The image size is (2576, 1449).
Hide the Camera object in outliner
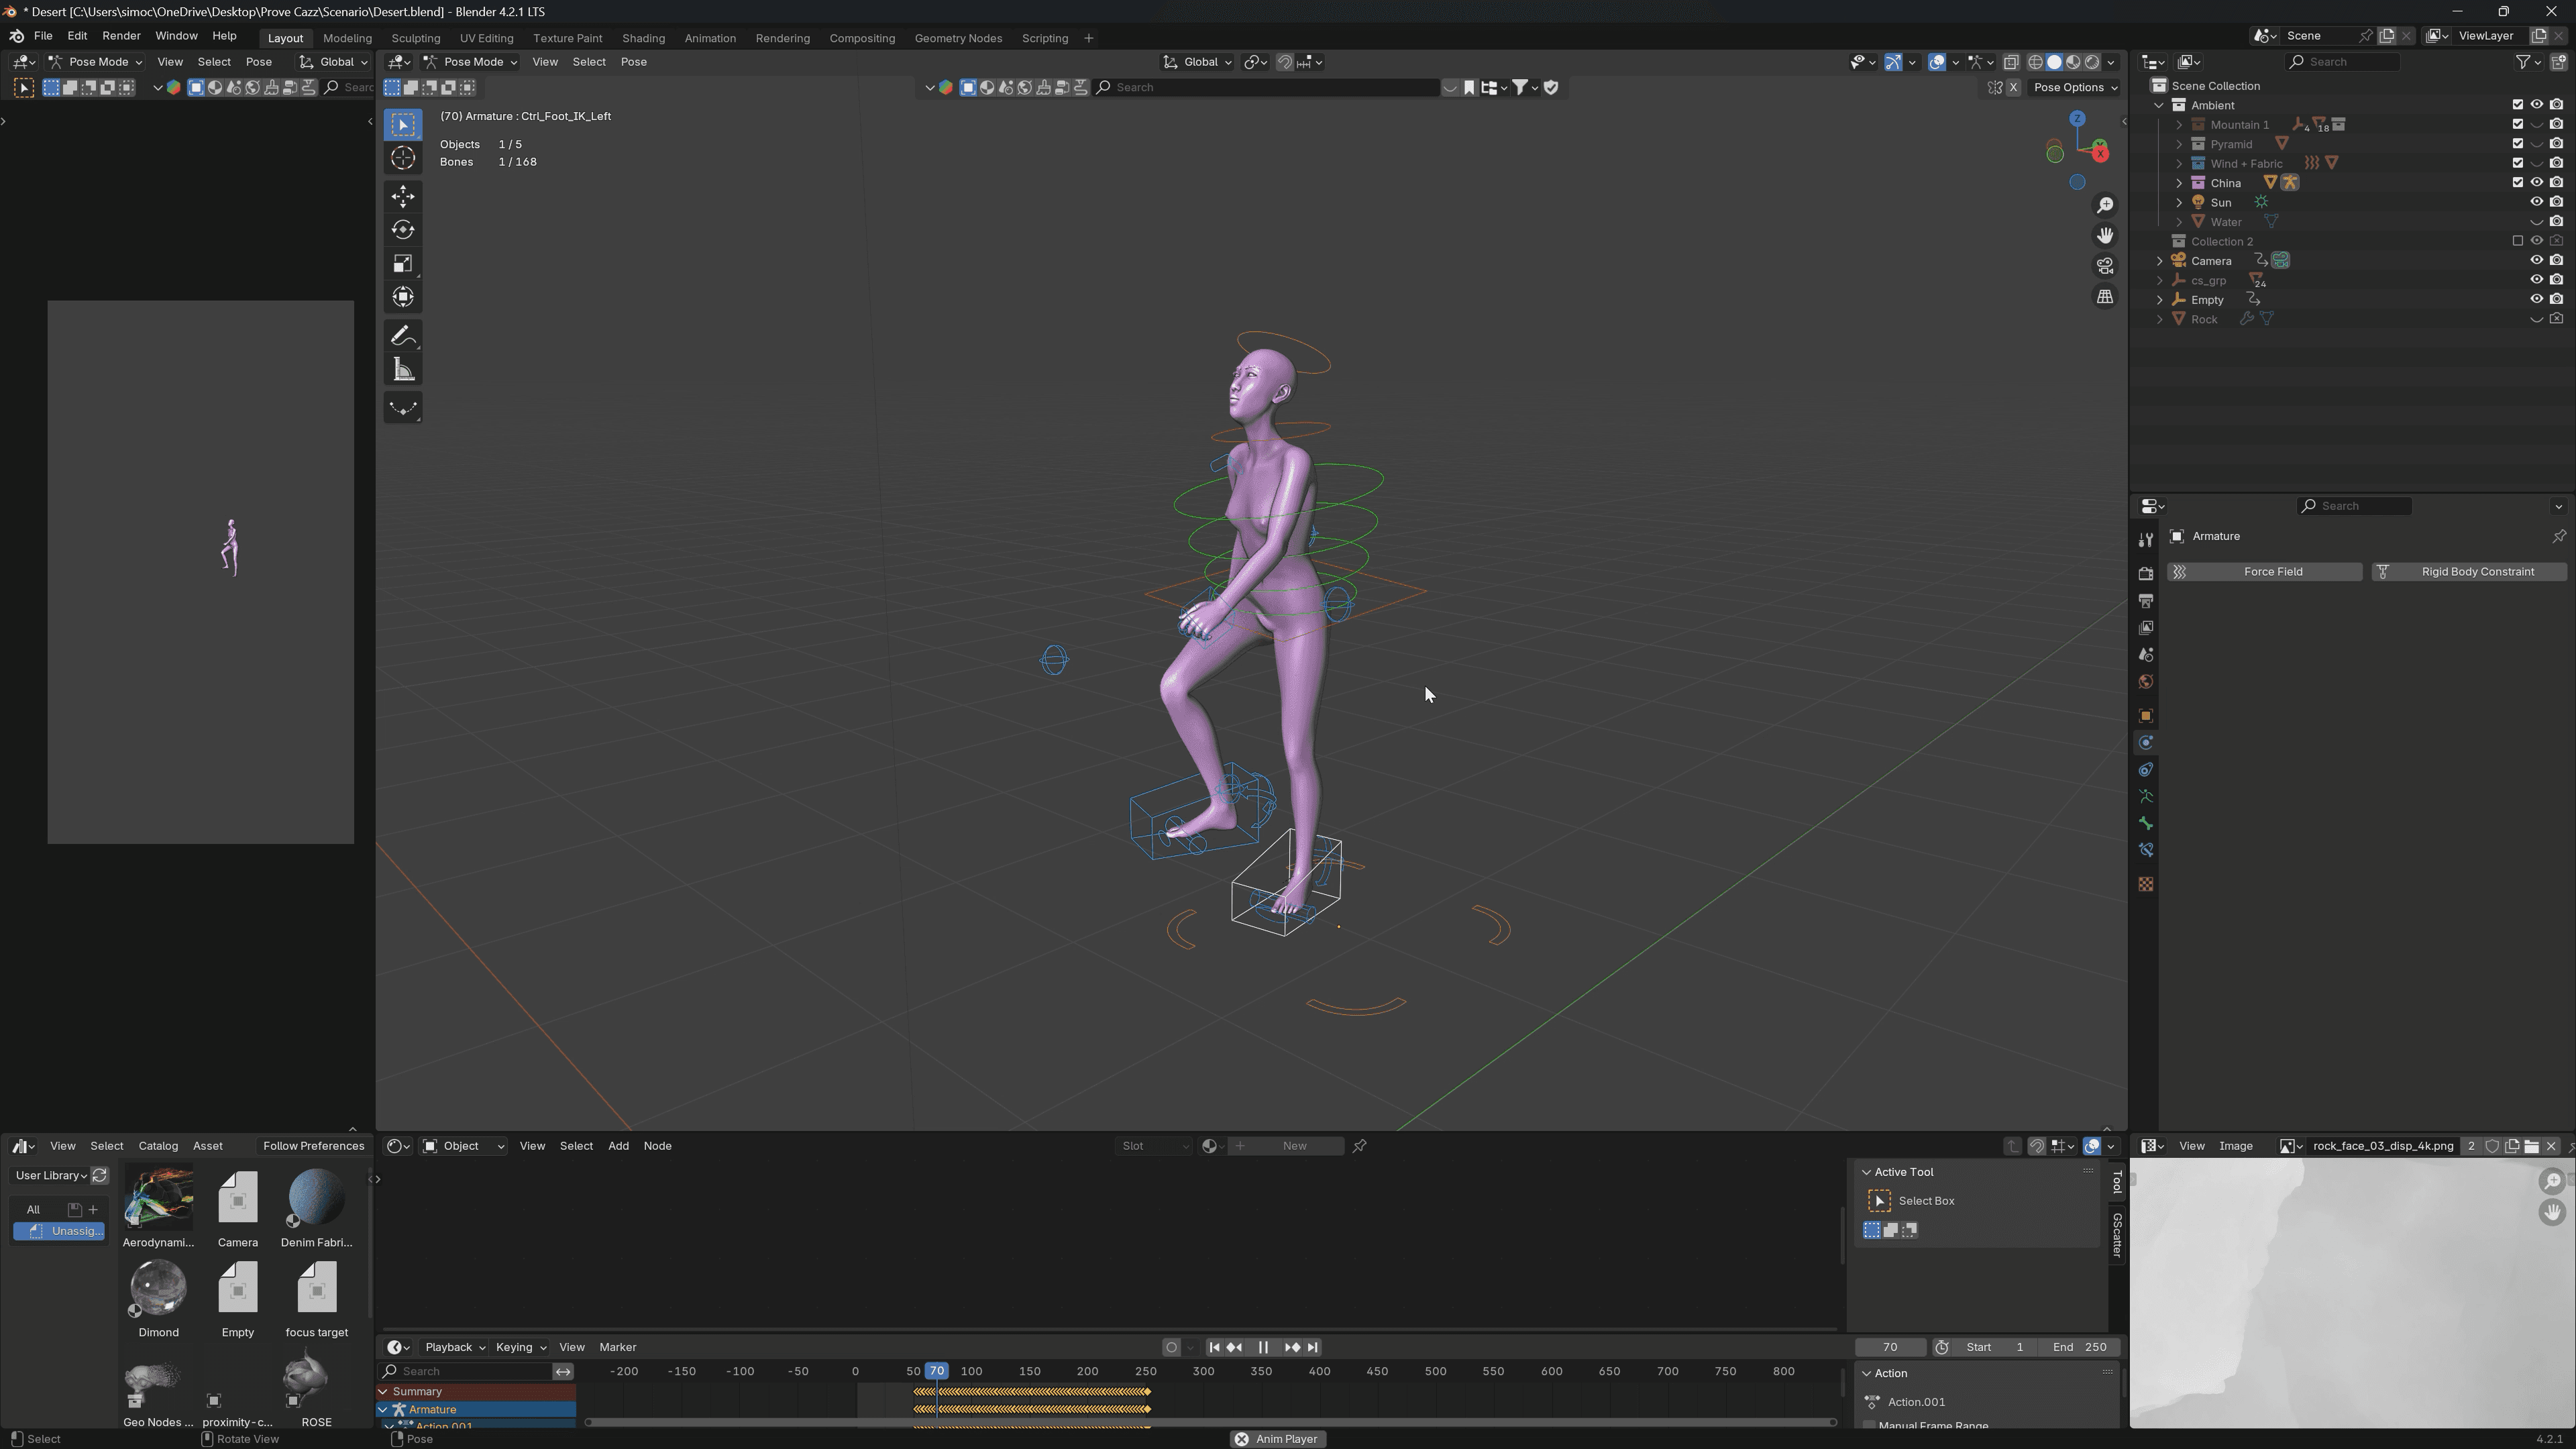point(2536,260)
